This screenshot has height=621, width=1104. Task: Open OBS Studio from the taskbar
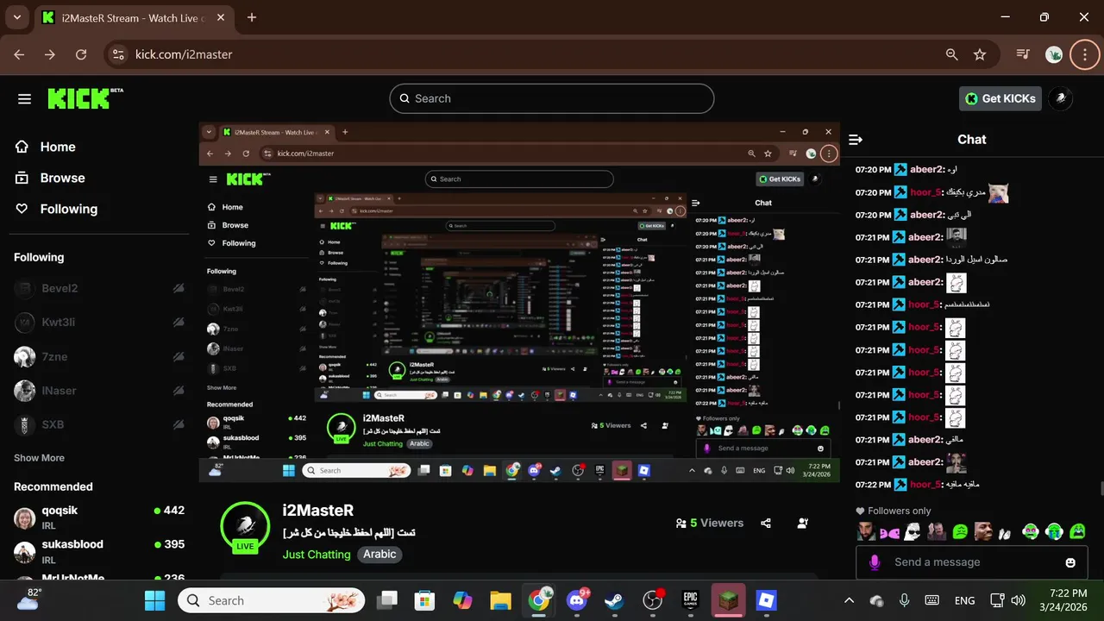point(653,600)
